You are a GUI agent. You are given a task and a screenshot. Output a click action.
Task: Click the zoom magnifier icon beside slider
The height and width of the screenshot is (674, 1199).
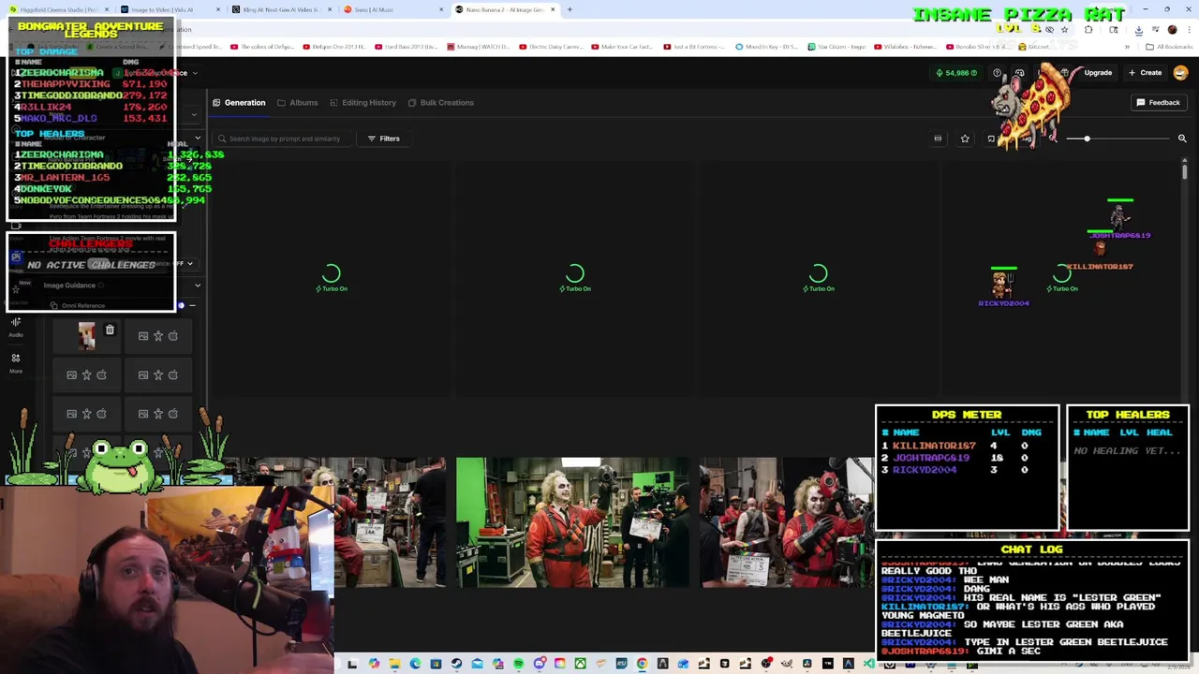pyautogui.click(x=1182, y=139)
